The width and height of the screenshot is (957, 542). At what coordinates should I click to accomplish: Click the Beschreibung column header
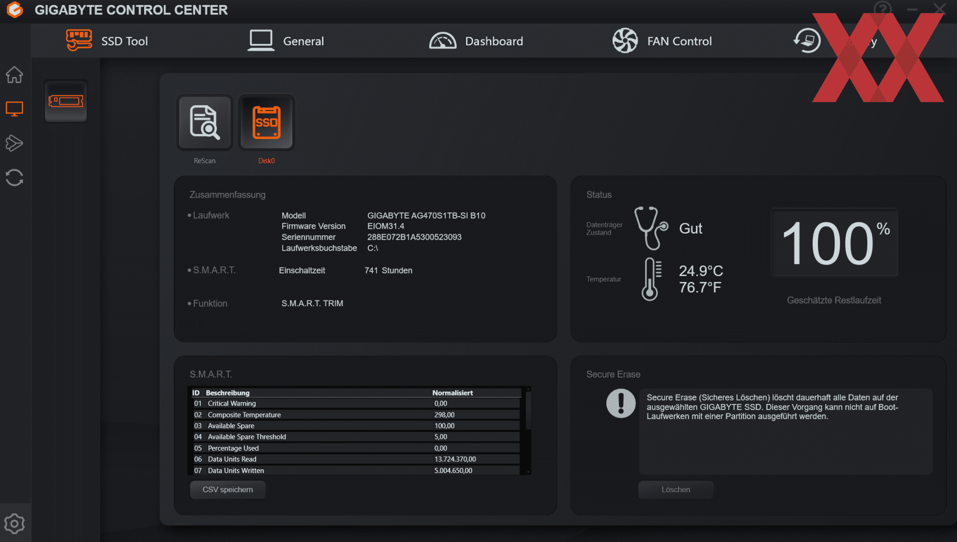tap(228, 393)
